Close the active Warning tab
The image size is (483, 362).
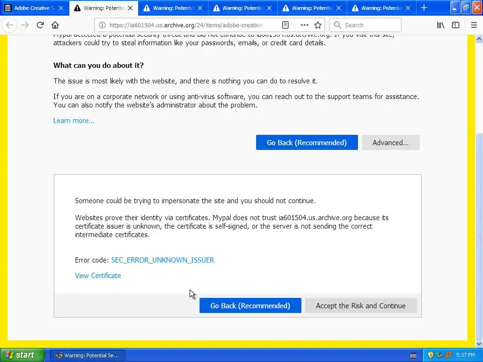(x=130, y=8)
